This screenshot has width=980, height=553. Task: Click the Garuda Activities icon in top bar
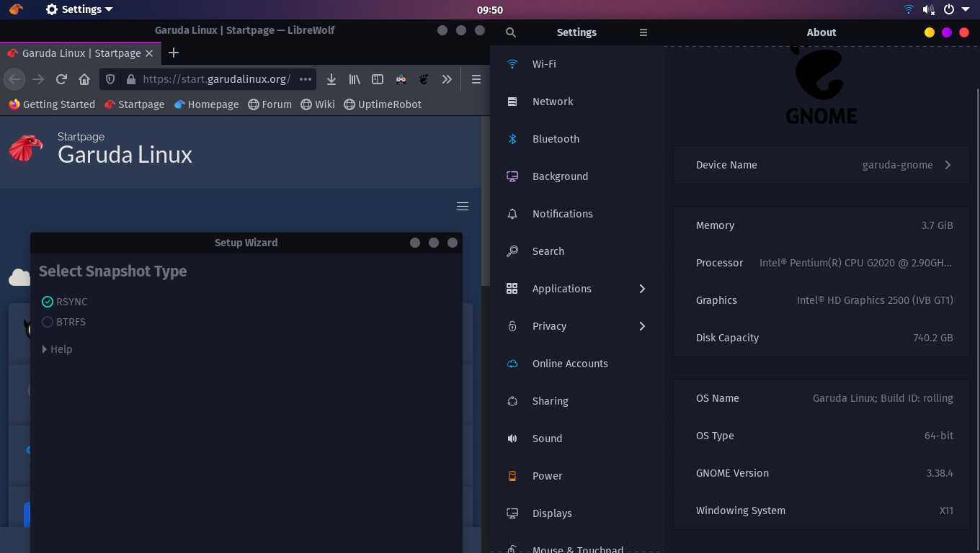[x=16, y=9]
